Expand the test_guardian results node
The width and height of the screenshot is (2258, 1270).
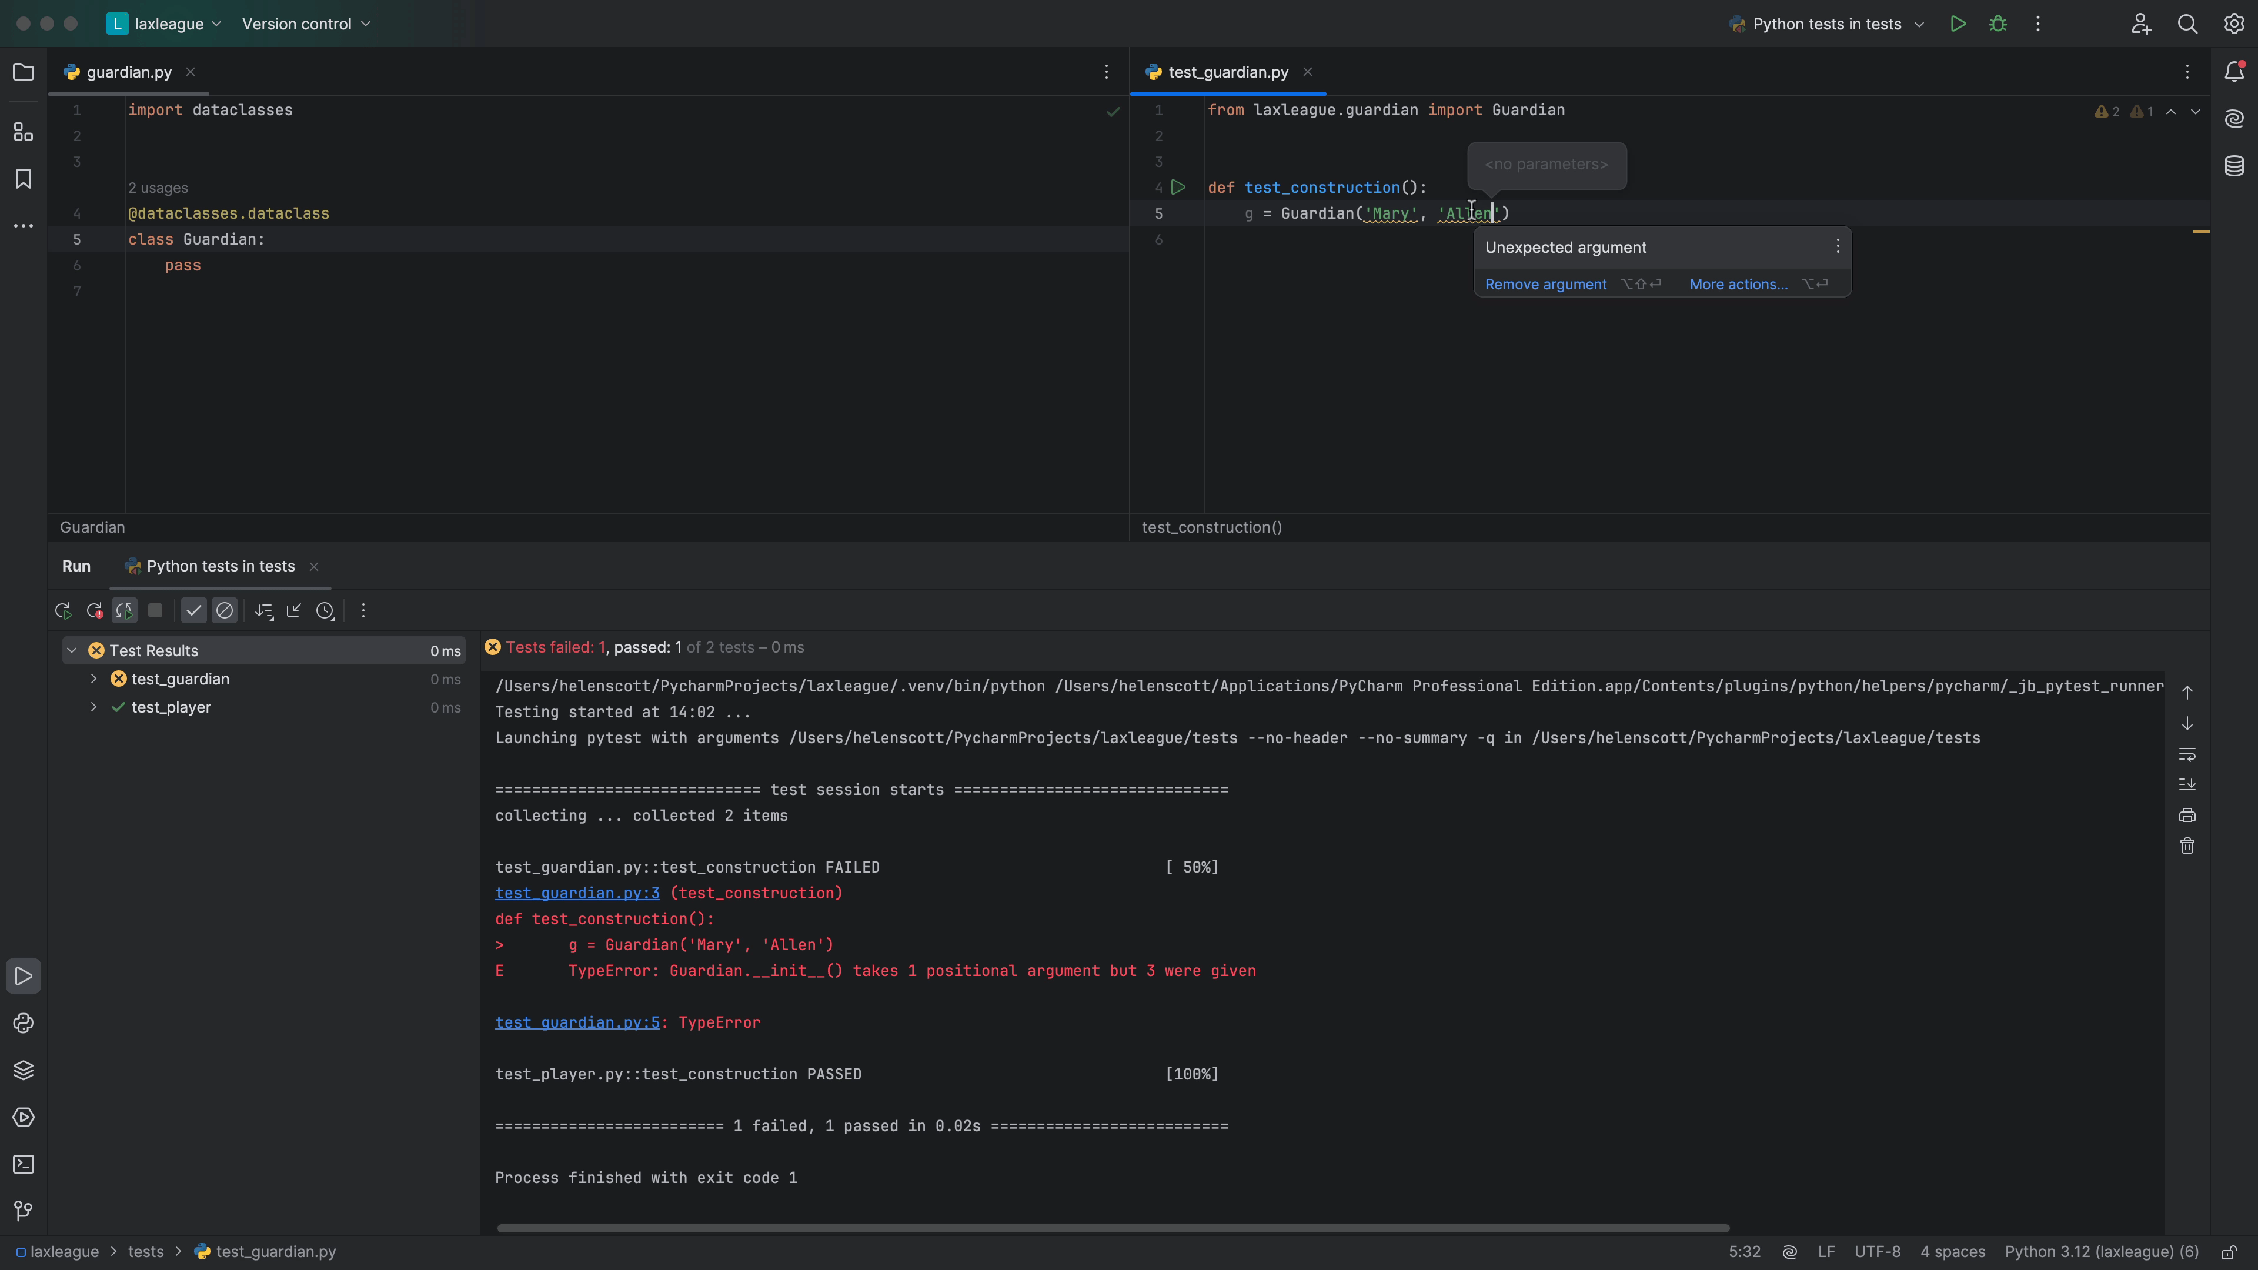click(x=94, y=679)
